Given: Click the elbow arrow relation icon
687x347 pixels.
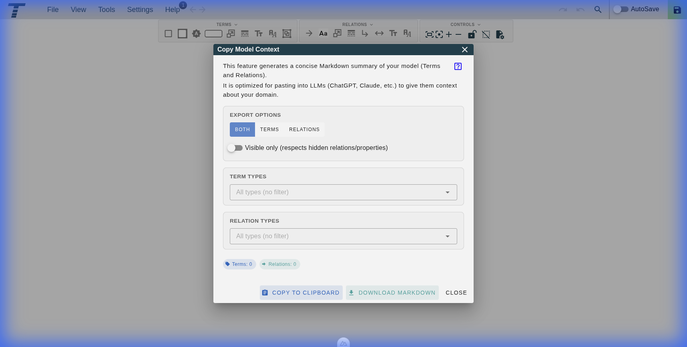Looking at the screenshot, I should (365, 34).
